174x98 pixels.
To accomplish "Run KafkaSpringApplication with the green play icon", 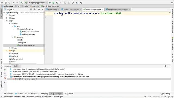I will coord(50,2).
